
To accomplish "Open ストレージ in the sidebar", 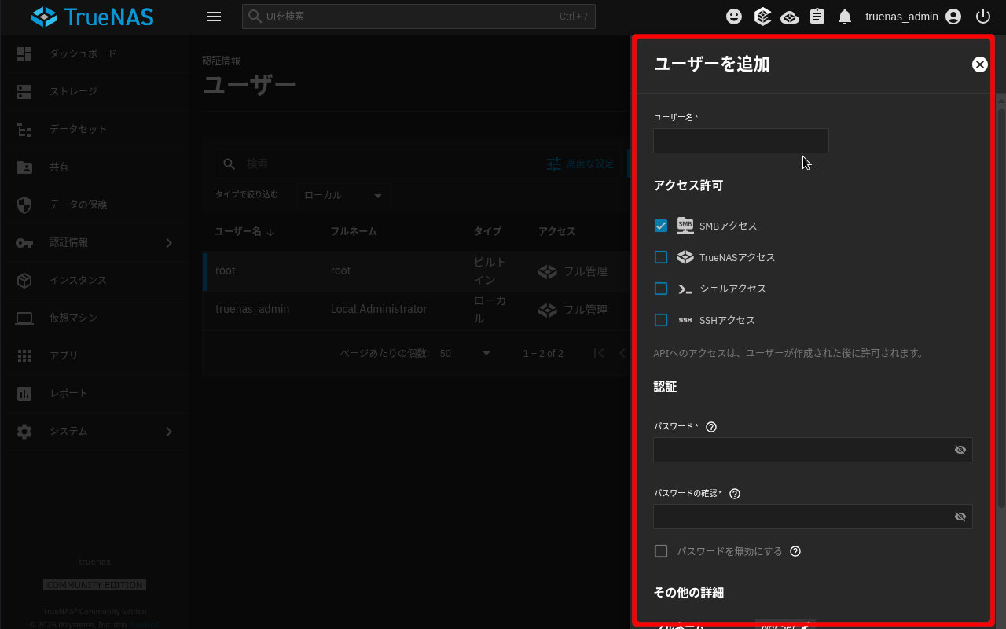I will (x=94, y=91).
